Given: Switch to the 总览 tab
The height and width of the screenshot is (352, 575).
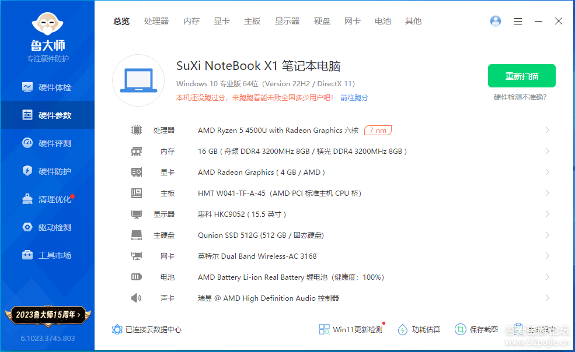Looking at the screenshot, I should (x=121, y=21).
